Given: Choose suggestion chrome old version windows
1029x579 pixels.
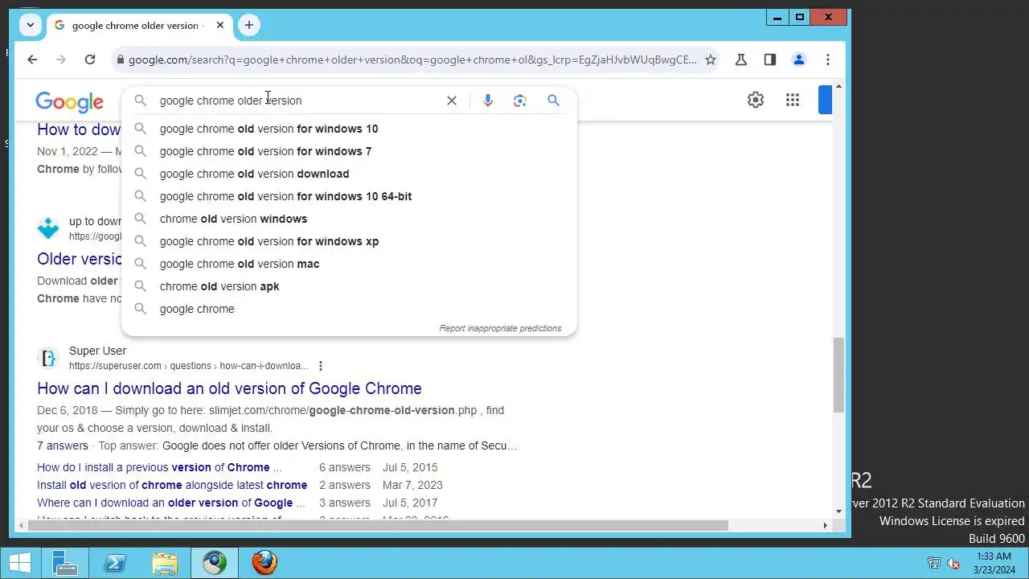Looking at the screenshot, I should (349, 219).
